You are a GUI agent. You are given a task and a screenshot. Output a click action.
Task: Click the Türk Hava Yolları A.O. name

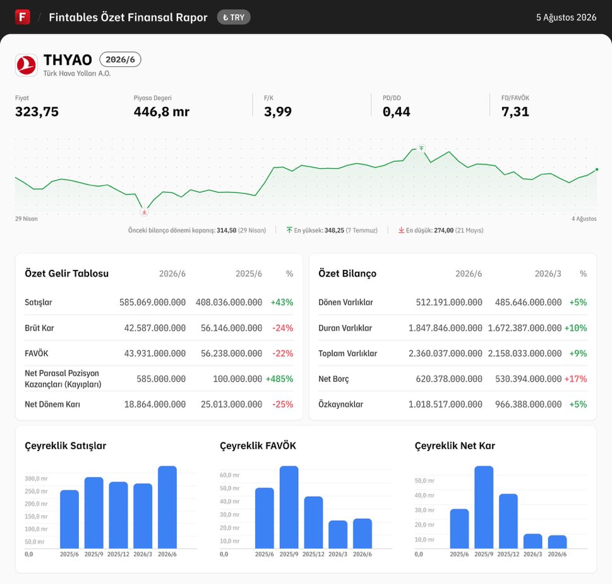point(77,73)
